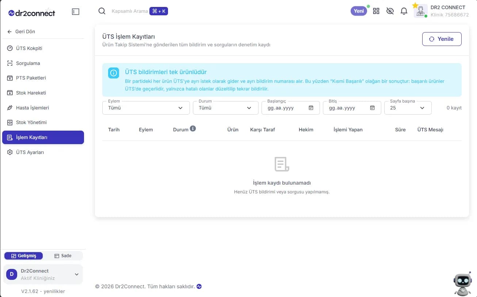Screen dimensions: 477x297
Task: Click the Kapsamlı Arama search field
Action: click(130, 11)
